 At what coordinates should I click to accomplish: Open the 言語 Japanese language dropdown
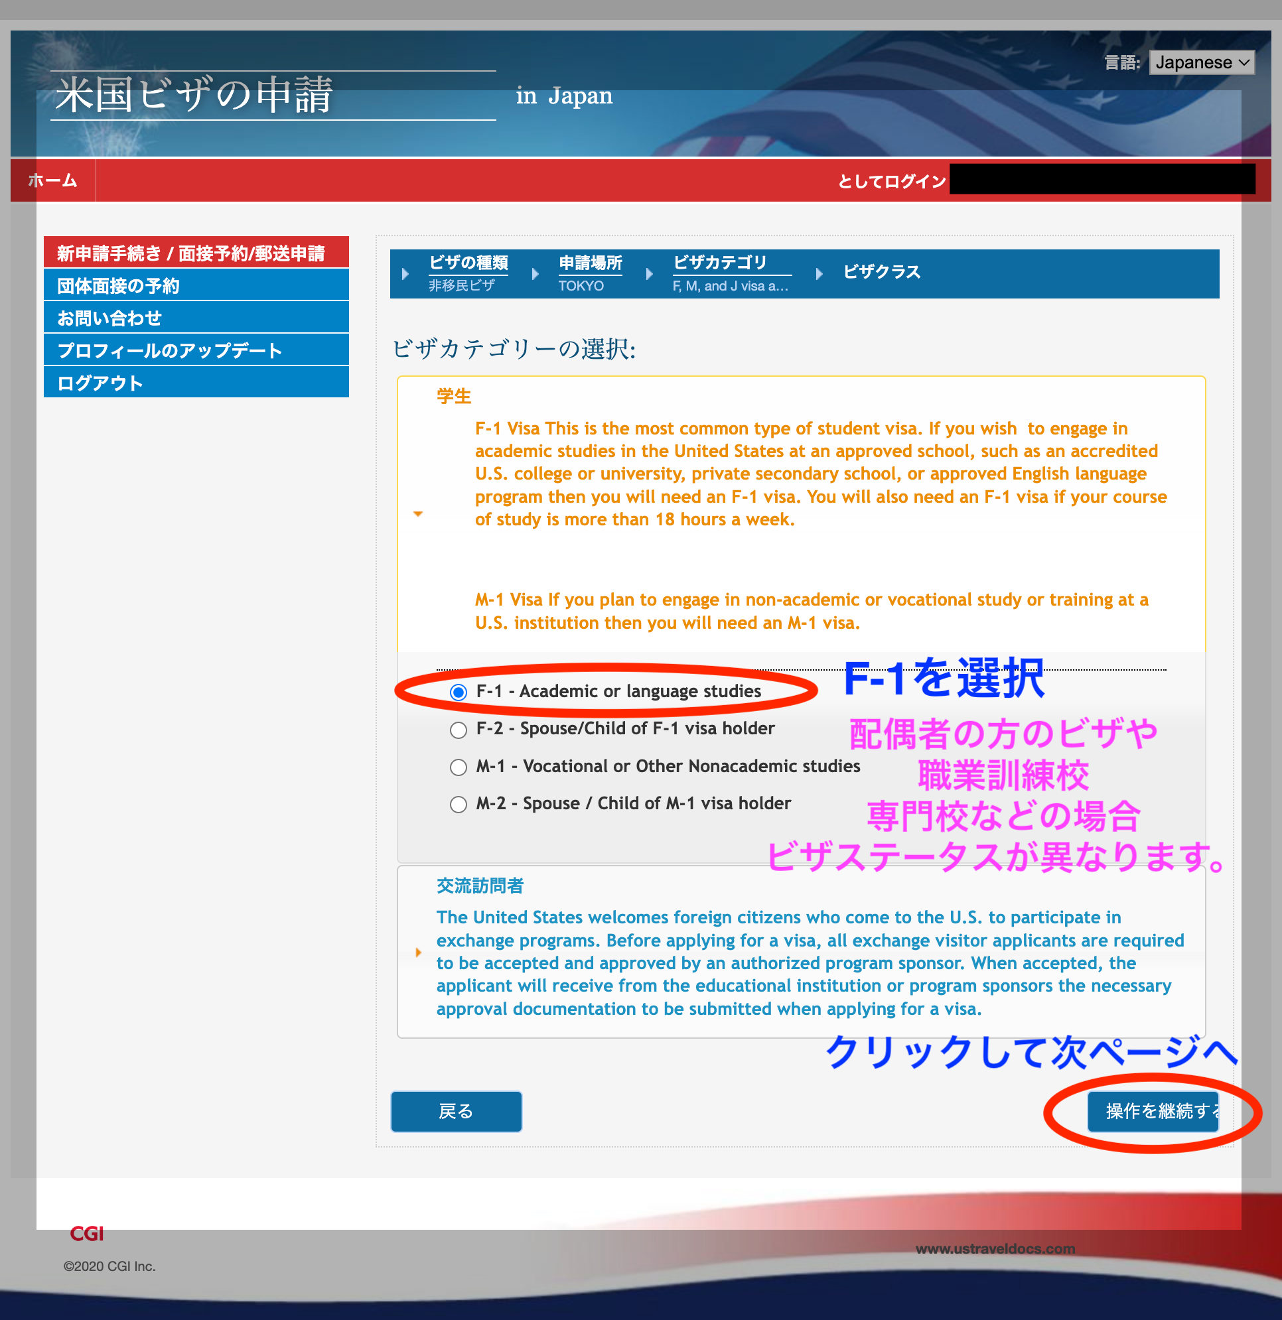[x=1201, y=62]
